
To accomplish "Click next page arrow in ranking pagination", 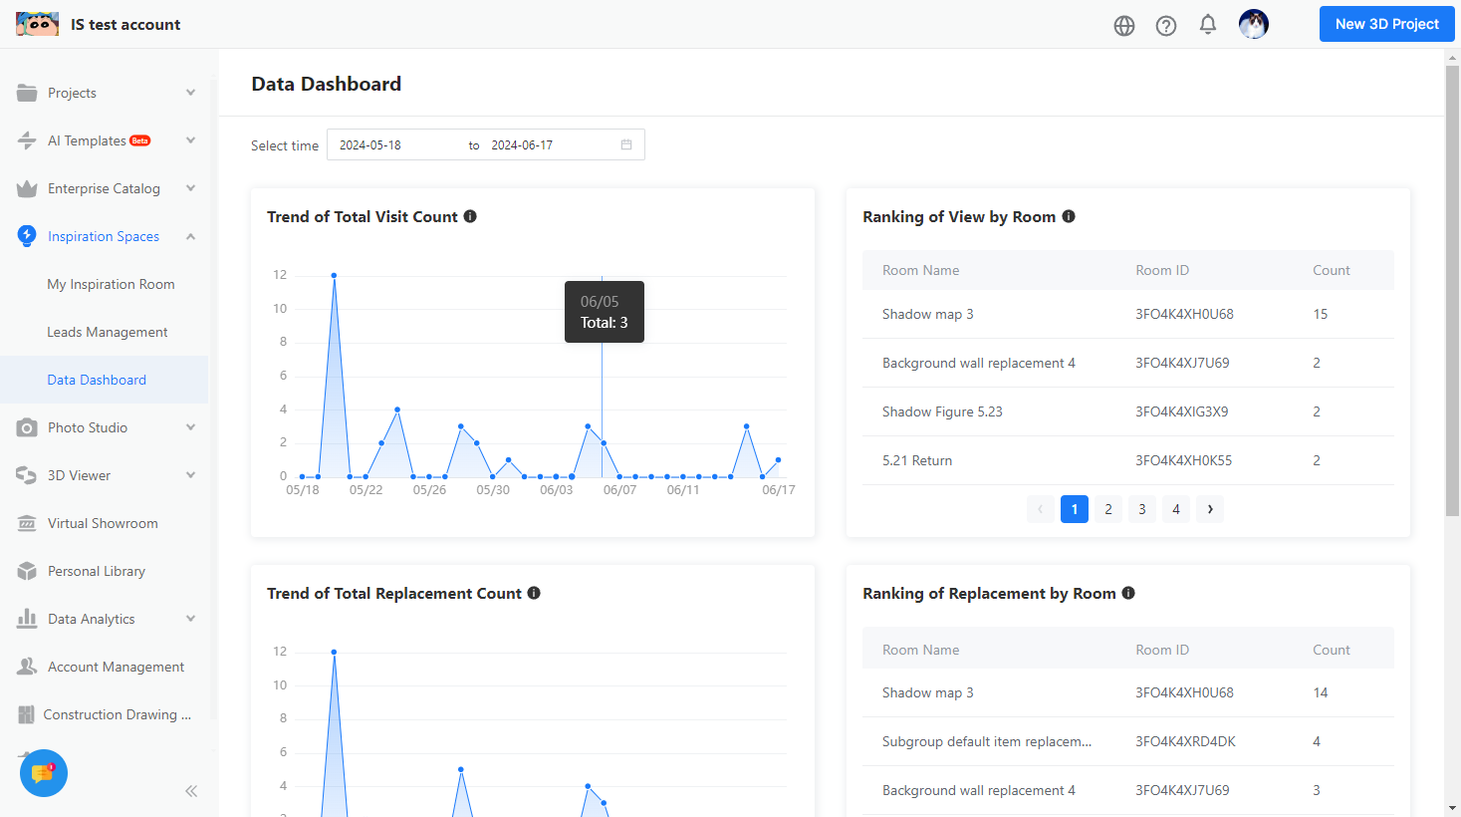I will point(1210,509).
